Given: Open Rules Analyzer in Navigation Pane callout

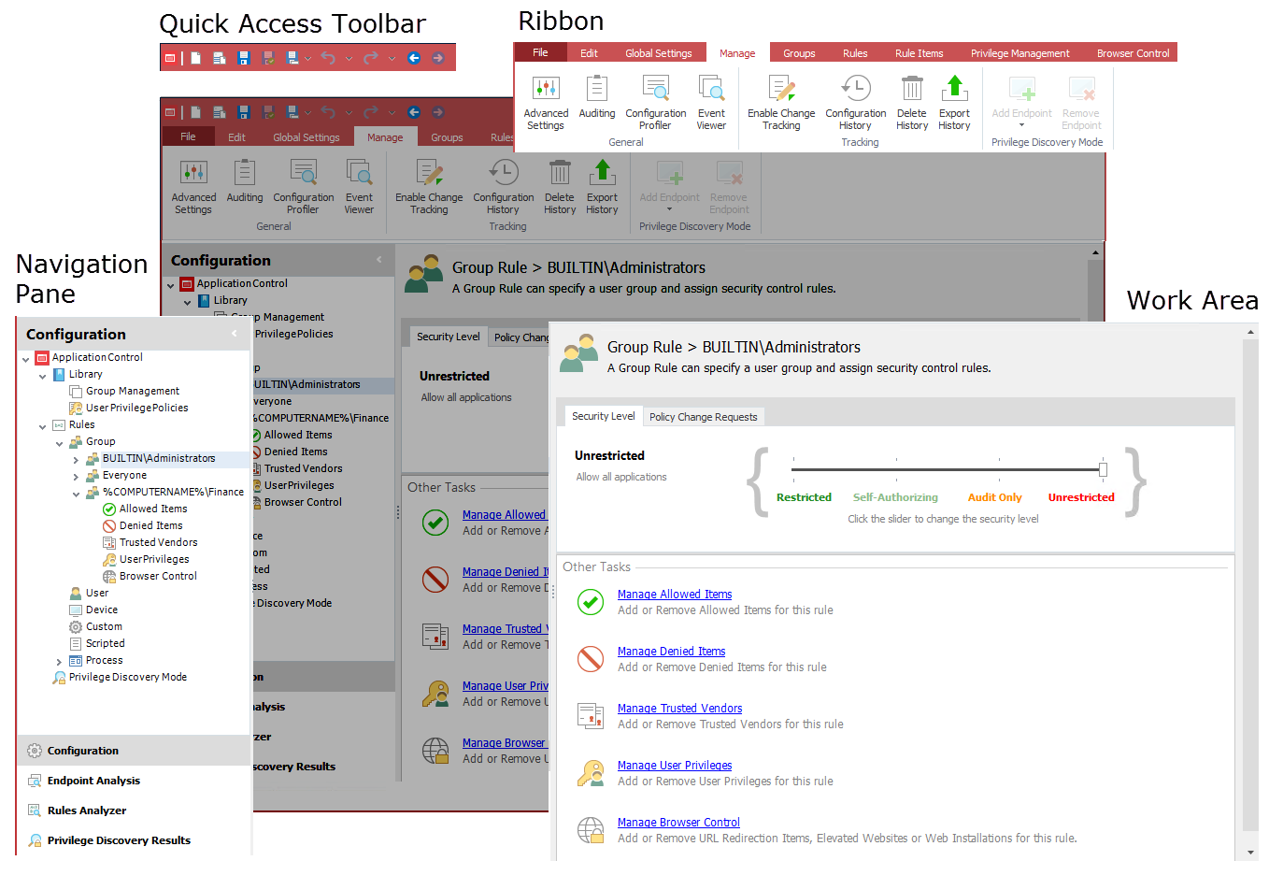Looking at the screenshot, I should [x=134, y=810].
